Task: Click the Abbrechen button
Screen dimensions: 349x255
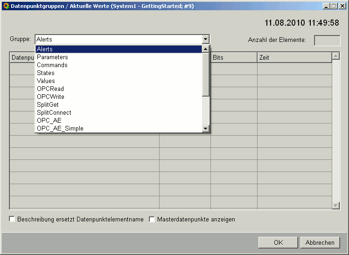Action: 320,242
